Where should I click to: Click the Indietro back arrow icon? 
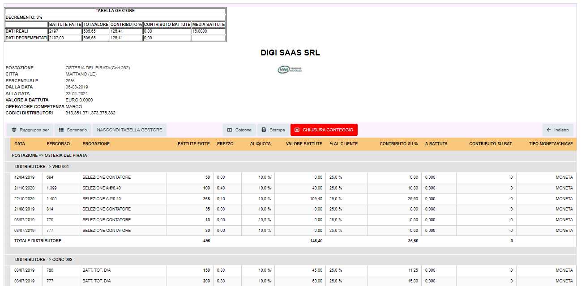[549, 130]
